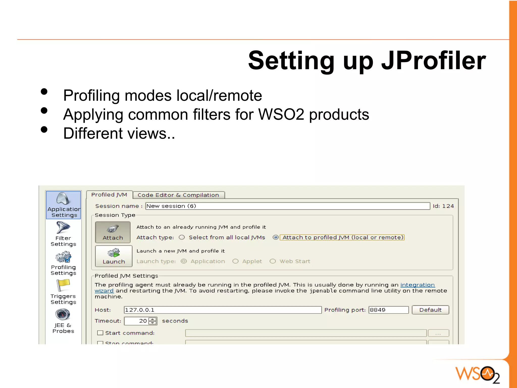Select Application launch type radio
Image resolution: width=517 pixels, height=388 pixels.
(184, 261)
